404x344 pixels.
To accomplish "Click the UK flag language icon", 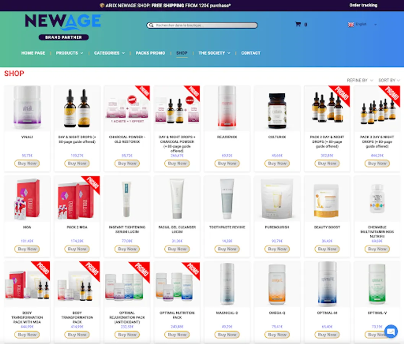I will click(350, 24).
